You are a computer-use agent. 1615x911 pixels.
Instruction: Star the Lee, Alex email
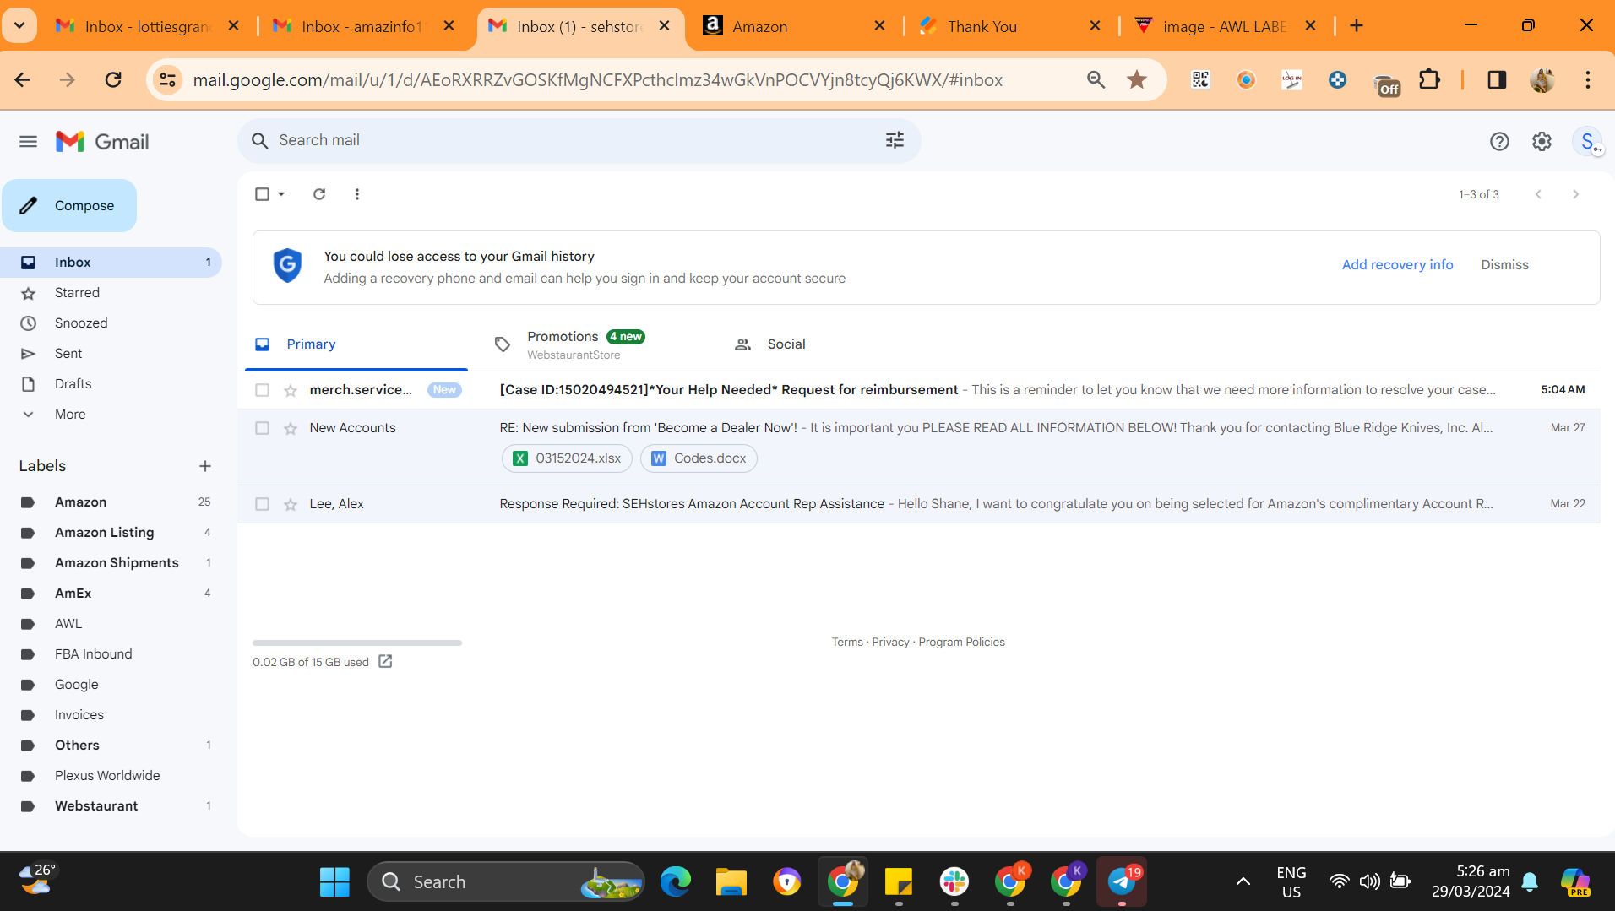(x=291, y=504)
